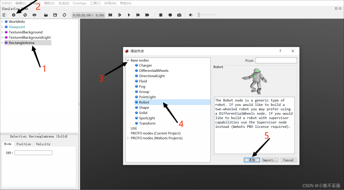344x190 pixels.
Task: Expand the RectangleArena node arrow
Action: point(2,43)
